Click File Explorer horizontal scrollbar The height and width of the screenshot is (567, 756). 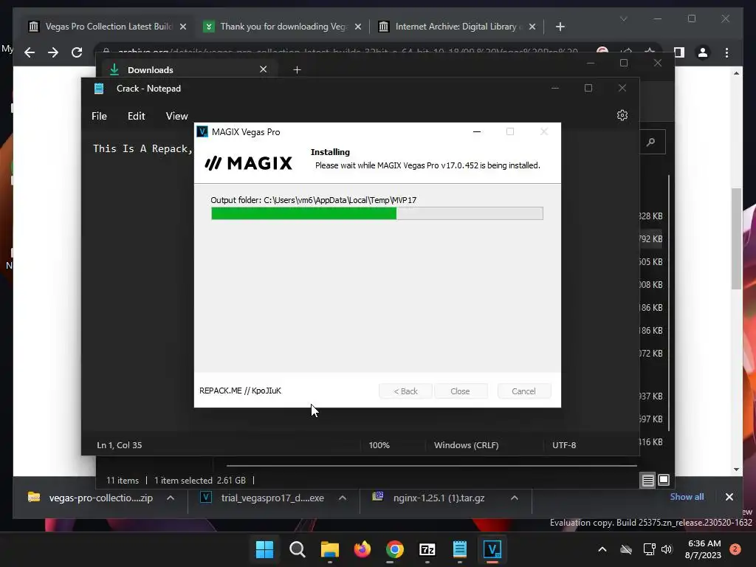pyautogui.click(x=431, y=466)
